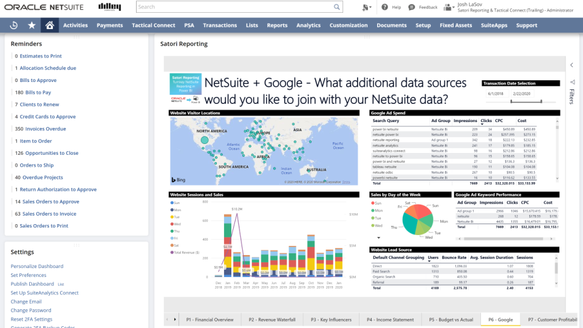The width and height of the screenshot is (583, 328).
Task: Expand Sales by Day legend arrow
Action: pos(378,237)
